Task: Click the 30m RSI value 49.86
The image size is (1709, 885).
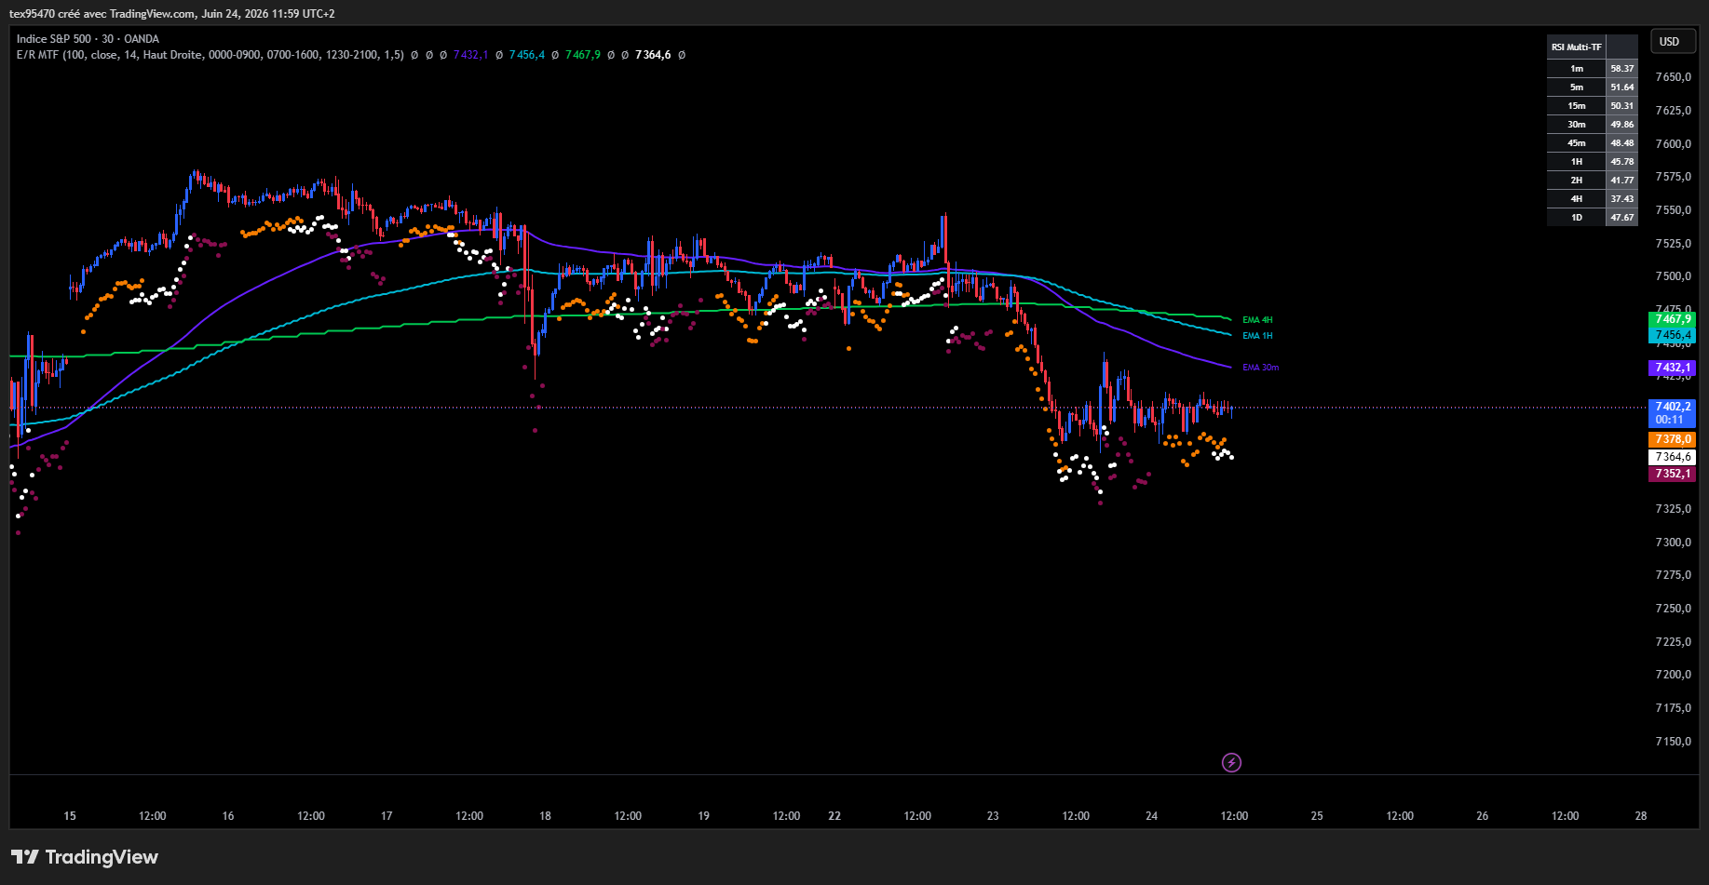Action: pyautogui.click(x=1622, y=125)
